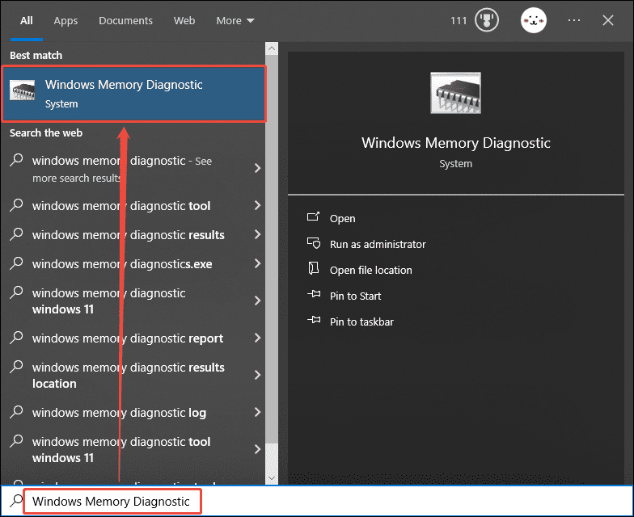Expand chevron for 'windows memory diagnostic tool'
Viewport: 634px width, 517px height.
click(257, 205)
